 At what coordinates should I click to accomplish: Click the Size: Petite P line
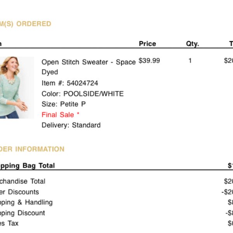click(64, 104)
